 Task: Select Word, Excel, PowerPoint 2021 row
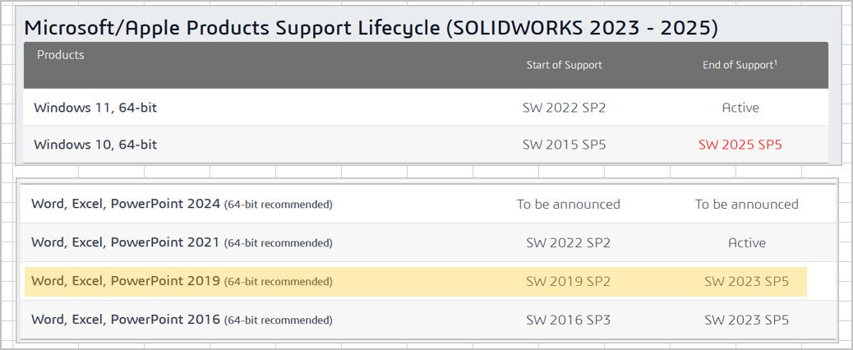click(429, 242)
